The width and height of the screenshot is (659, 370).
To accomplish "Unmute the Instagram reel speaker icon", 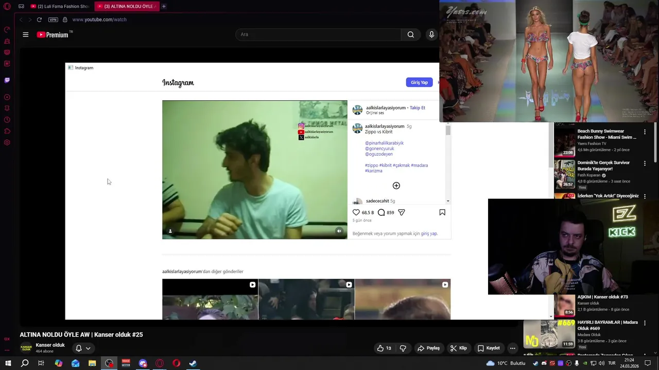I will (x=339, y=231).
